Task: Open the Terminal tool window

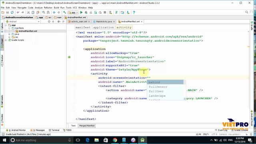Action: point(54,130)
